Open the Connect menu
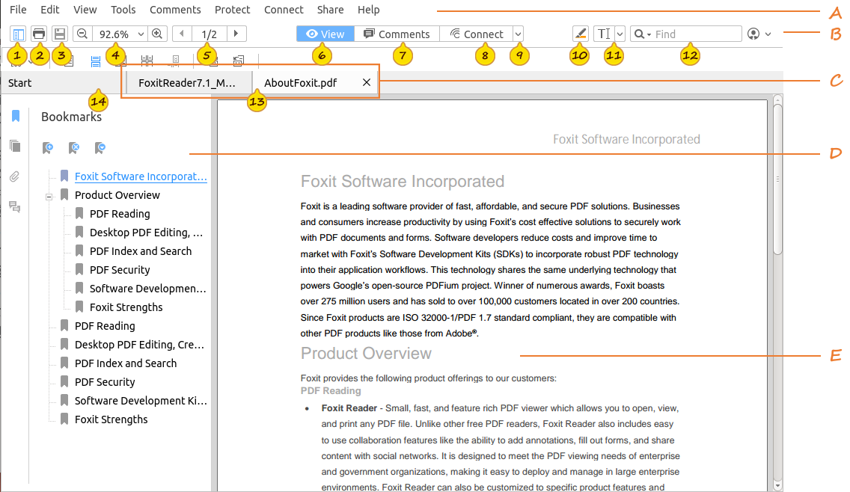 click(284, 10)
